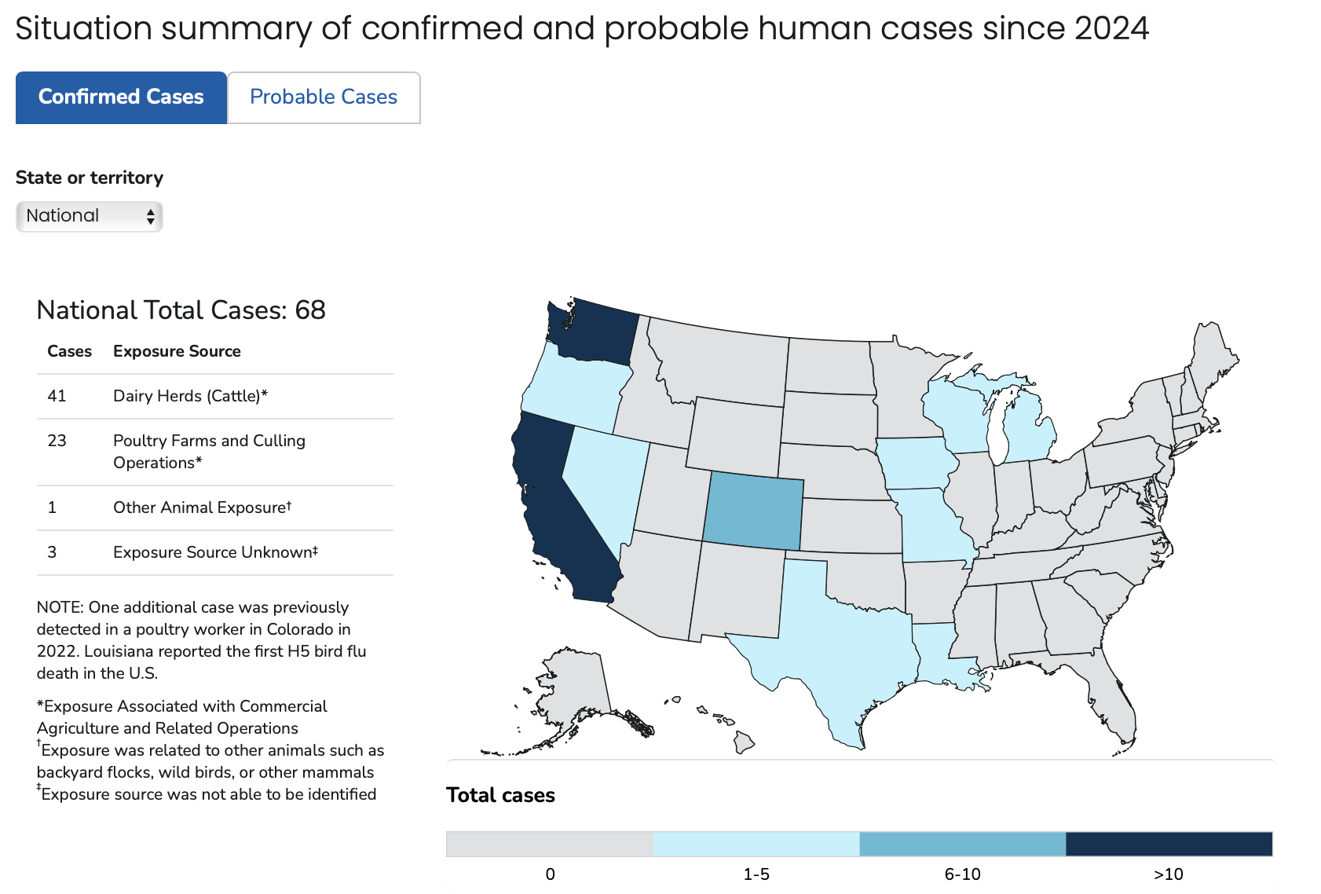Switch to the Probable Cases tab

pos(324,97)
